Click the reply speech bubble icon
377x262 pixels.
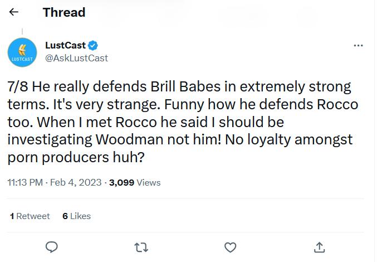coord(52,247)
